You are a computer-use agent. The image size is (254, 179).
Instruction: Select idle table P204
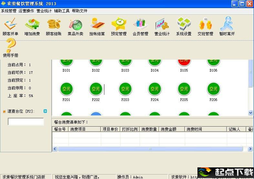click(x=155, y=89)
